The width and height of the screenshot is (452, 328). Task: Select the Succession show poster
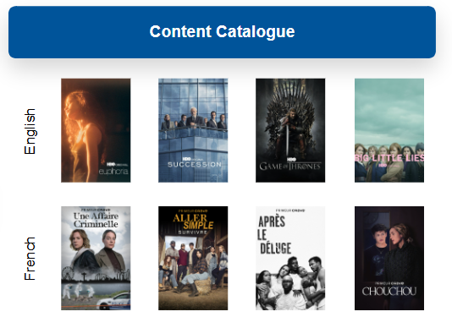193,130
